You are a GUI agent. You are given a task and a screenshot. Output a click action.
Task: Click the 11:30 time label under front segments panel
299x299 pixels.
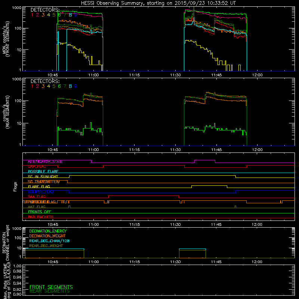(175, 75)
